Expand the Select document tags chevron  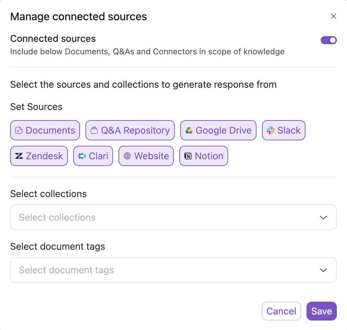323,270
